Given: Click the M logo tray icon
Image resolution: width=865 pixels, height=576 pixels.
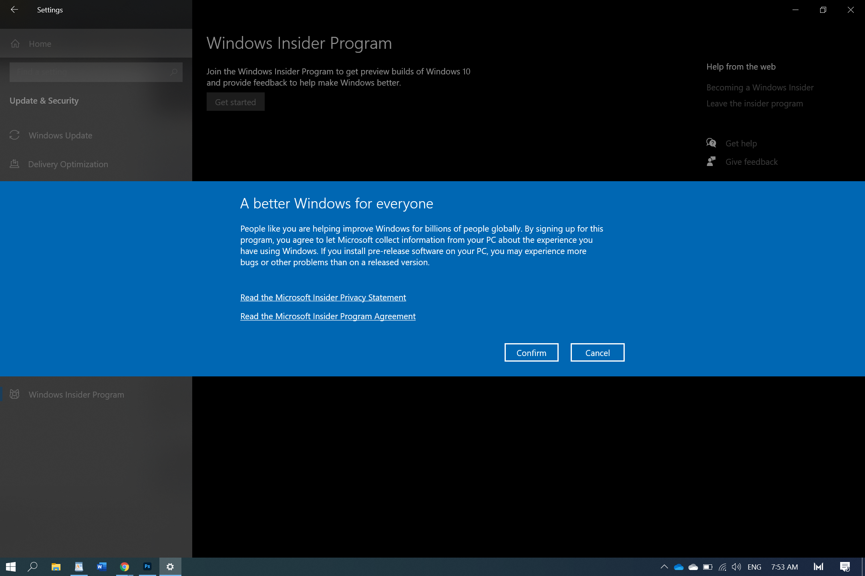Looking at the screenshot, I should (819, 567).
